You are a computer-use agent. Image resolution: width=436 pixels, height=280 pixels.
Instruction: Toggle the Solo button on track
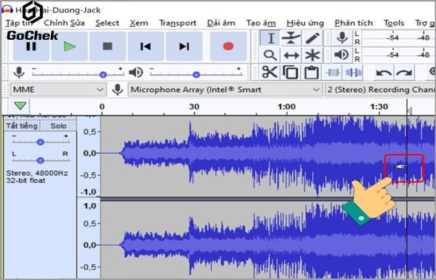pyautogui.click(x=58, y=125)
